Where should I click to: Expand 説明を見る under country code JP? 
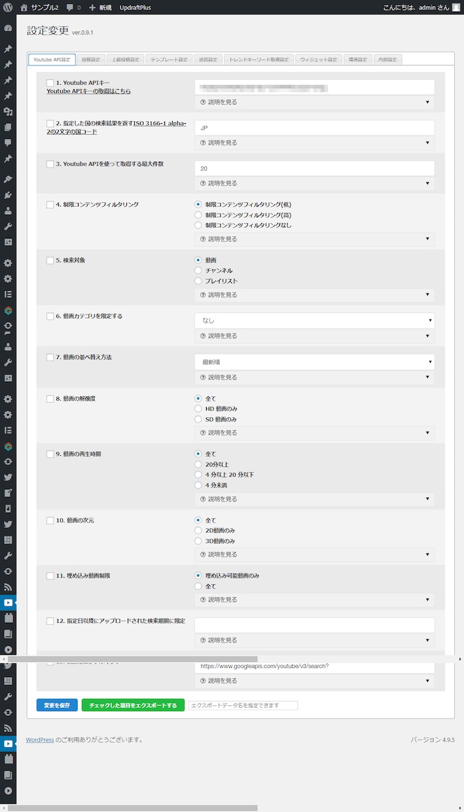(x=315, y=143)
